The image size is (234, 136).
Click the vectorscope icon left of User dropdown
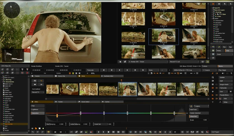[213, 91]
